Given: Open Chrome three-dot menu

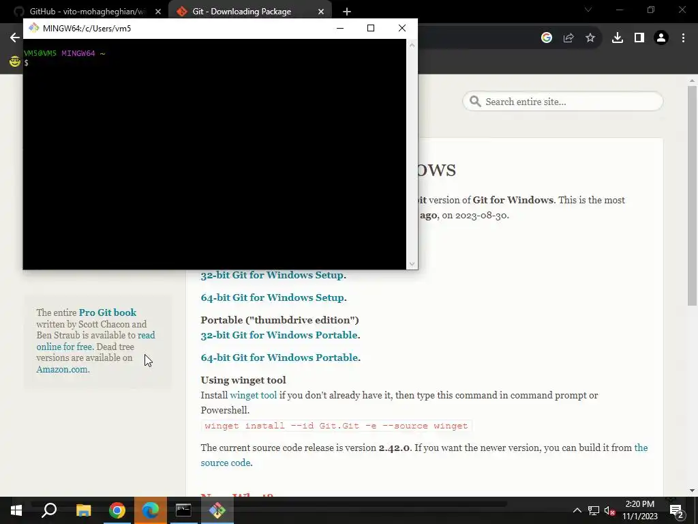Looking at the screenshot, I should coord(683,38).
